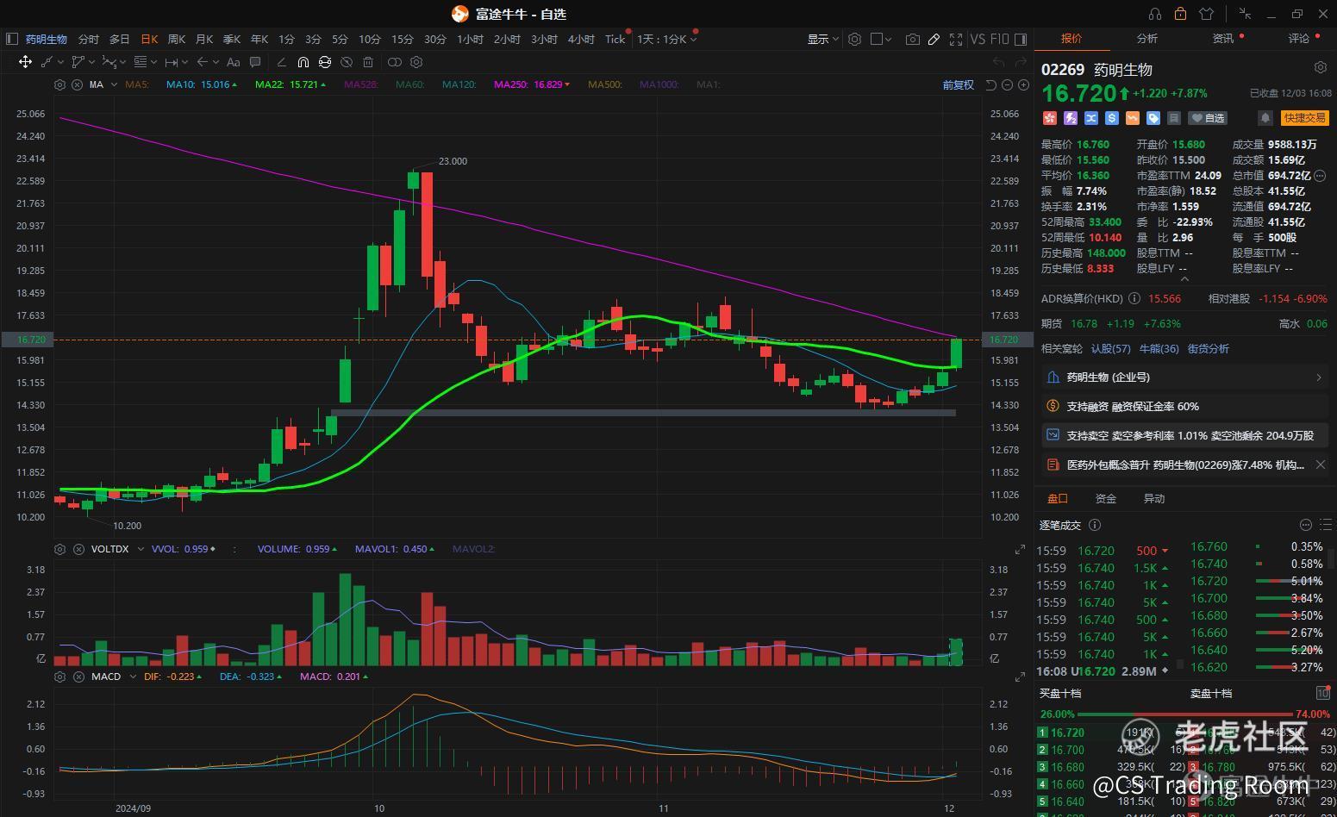This screenshot has height=817, width=1337.
Task: Toggle 自选 watchlist heart button
Action: (x=1207, y=118)
